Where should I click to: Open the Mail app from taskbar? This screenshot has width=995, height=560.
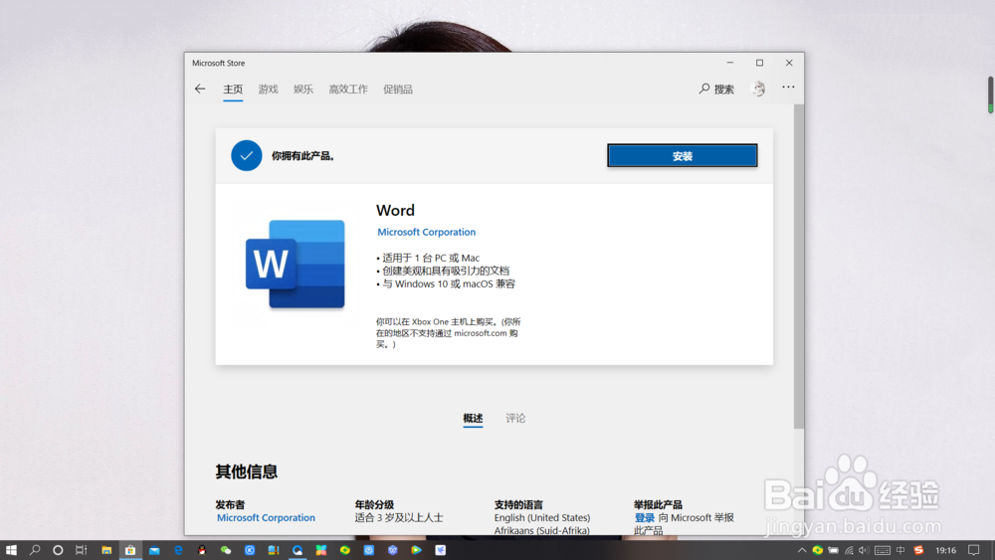tap(154, 550)
